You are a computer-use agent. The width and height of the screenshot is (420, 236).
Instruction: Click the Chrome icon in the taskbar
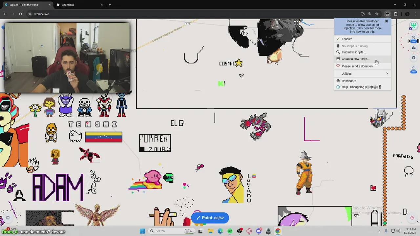tap(278, 231)
